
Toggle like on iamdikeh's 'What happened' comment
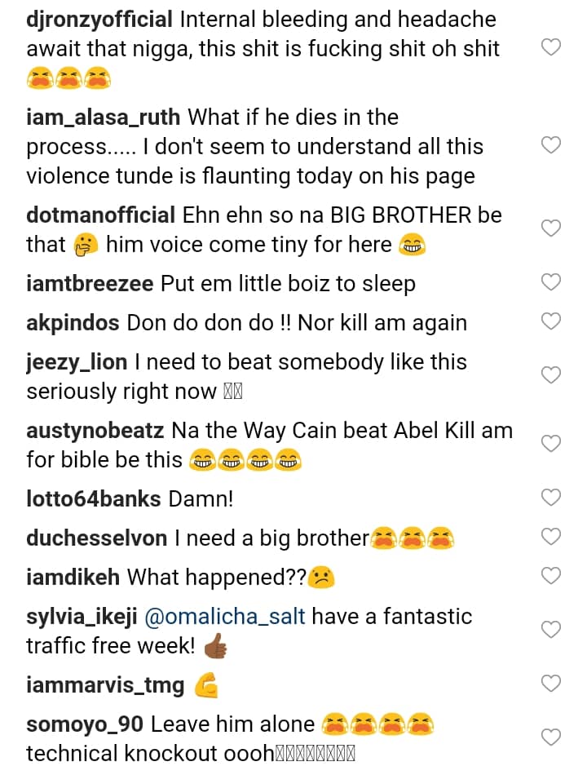[x=551, y=576]
